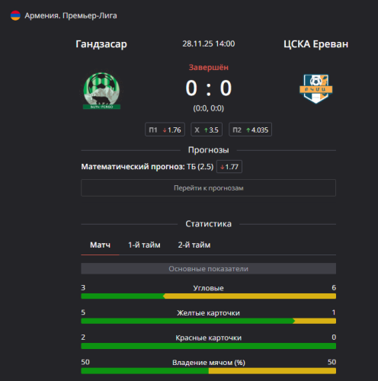
Task: Click the ТБ (2.5) 1.77 odds box
Action: click(229, 167)
